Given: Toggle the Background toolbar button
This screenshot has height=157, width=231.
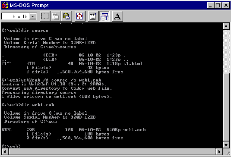Looking at the screenshot, I should 104,16.
